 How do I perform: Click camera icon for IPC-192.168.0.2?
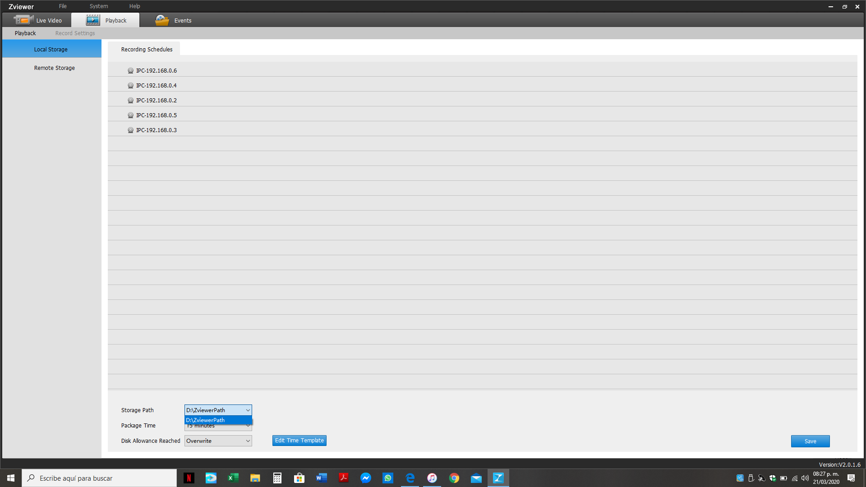click(x=130, y=101)
